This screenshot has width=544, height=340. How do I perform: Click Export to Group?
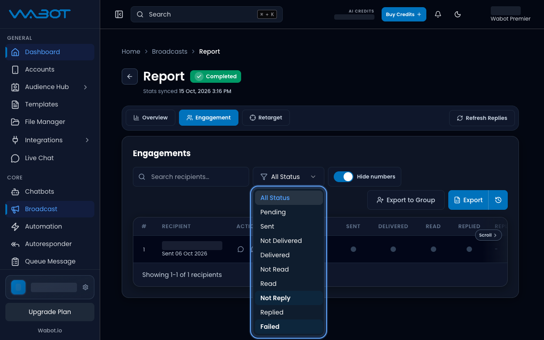pyautogui.click(x=406, y=200)
